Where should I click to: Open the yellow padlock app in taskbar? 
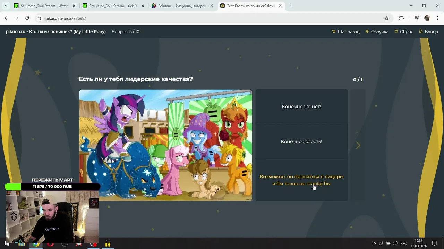coord(108,244)
